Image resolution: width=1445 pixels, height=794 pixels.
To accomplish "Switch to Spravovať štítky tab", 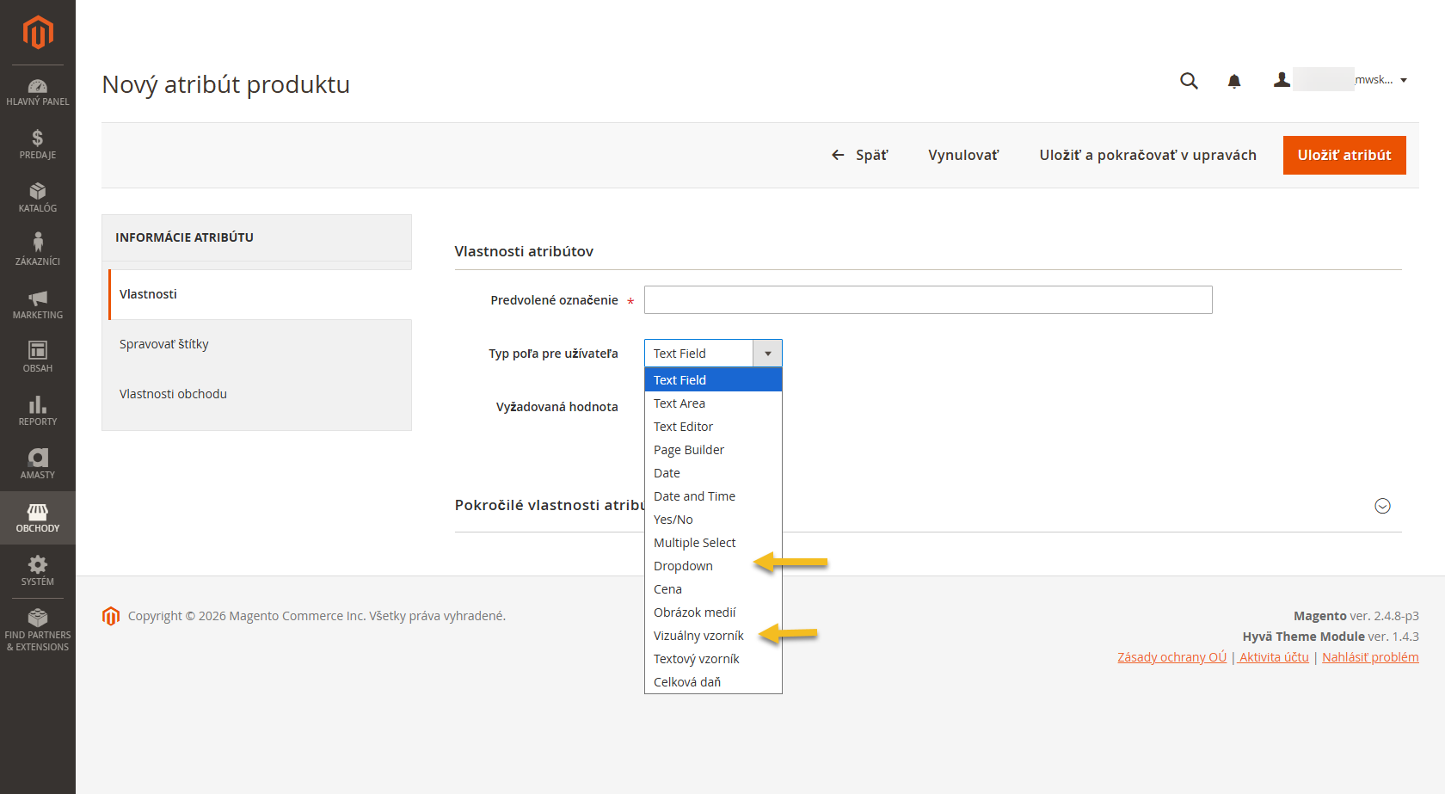I will click(164, 344).
